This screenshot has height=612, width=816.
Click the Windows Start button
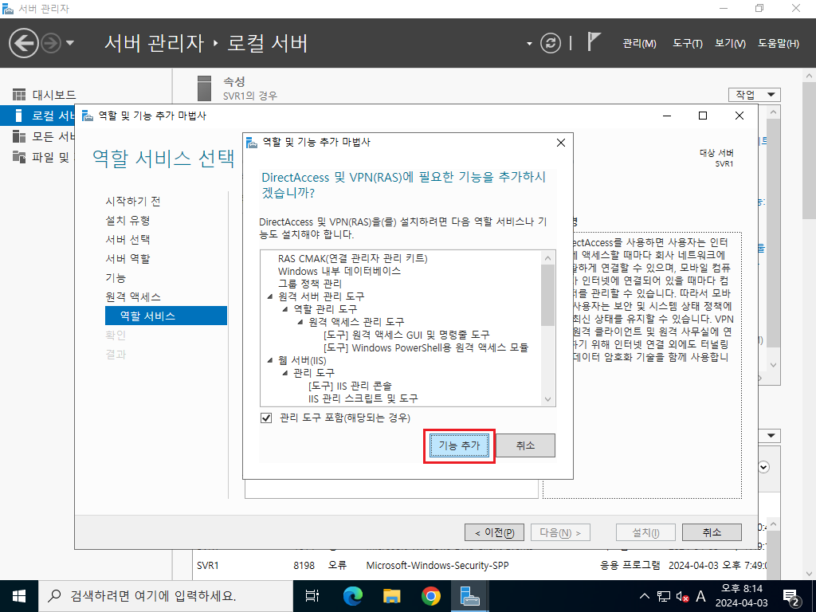(x=19, y=596)
